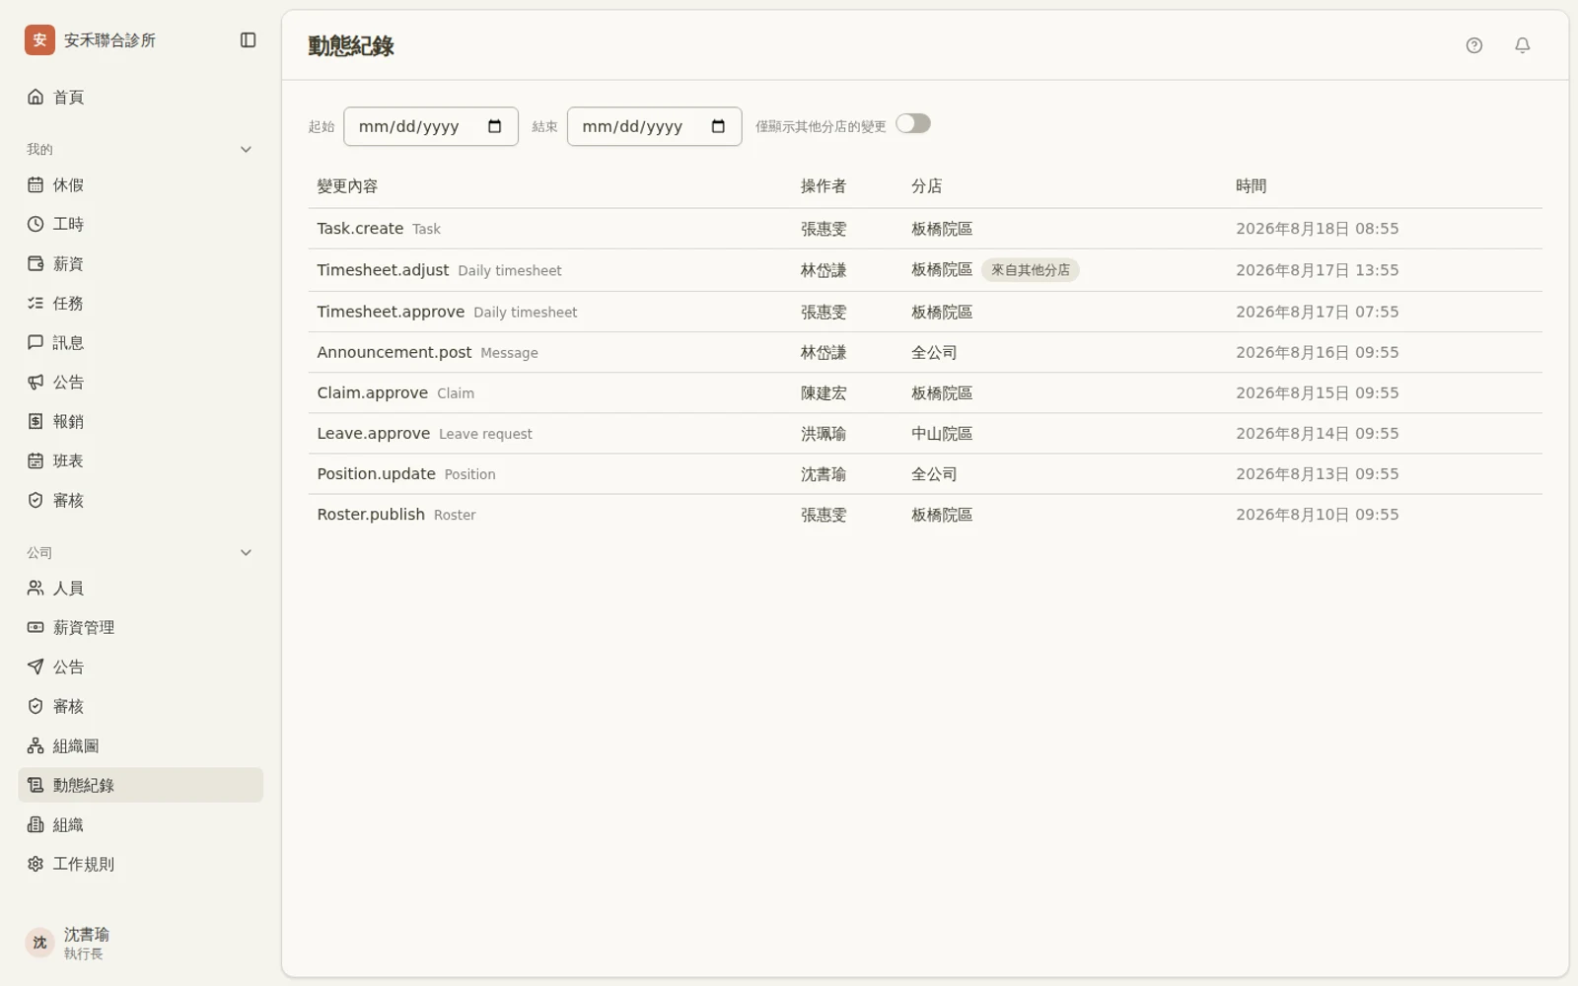Select the Claim.approve entry
Image resolution: width=1578 pixels, height=986 pixels.
[x=925, y=393]
